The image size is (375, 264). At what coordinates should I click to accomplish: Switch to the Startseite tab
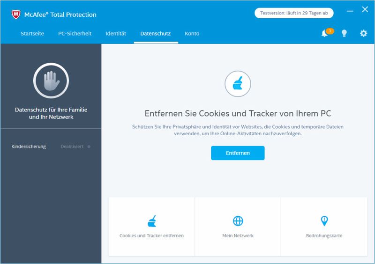click(x=32, y=34)
